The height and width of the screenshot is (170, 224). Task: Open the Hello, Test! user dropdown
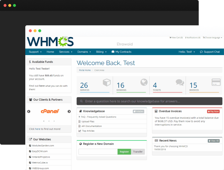point(187,52)
